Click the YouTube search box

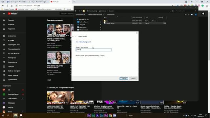67,13
